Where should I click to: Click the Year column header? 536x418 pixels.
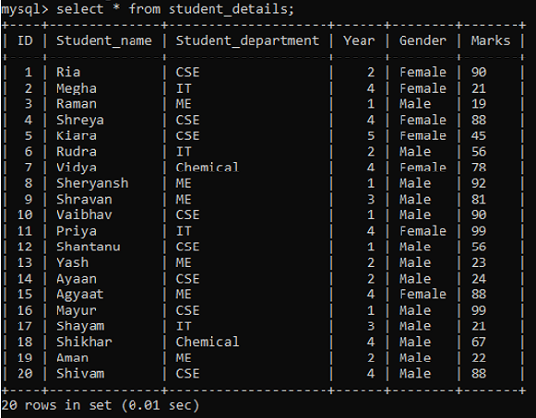[x=359, y=40]
